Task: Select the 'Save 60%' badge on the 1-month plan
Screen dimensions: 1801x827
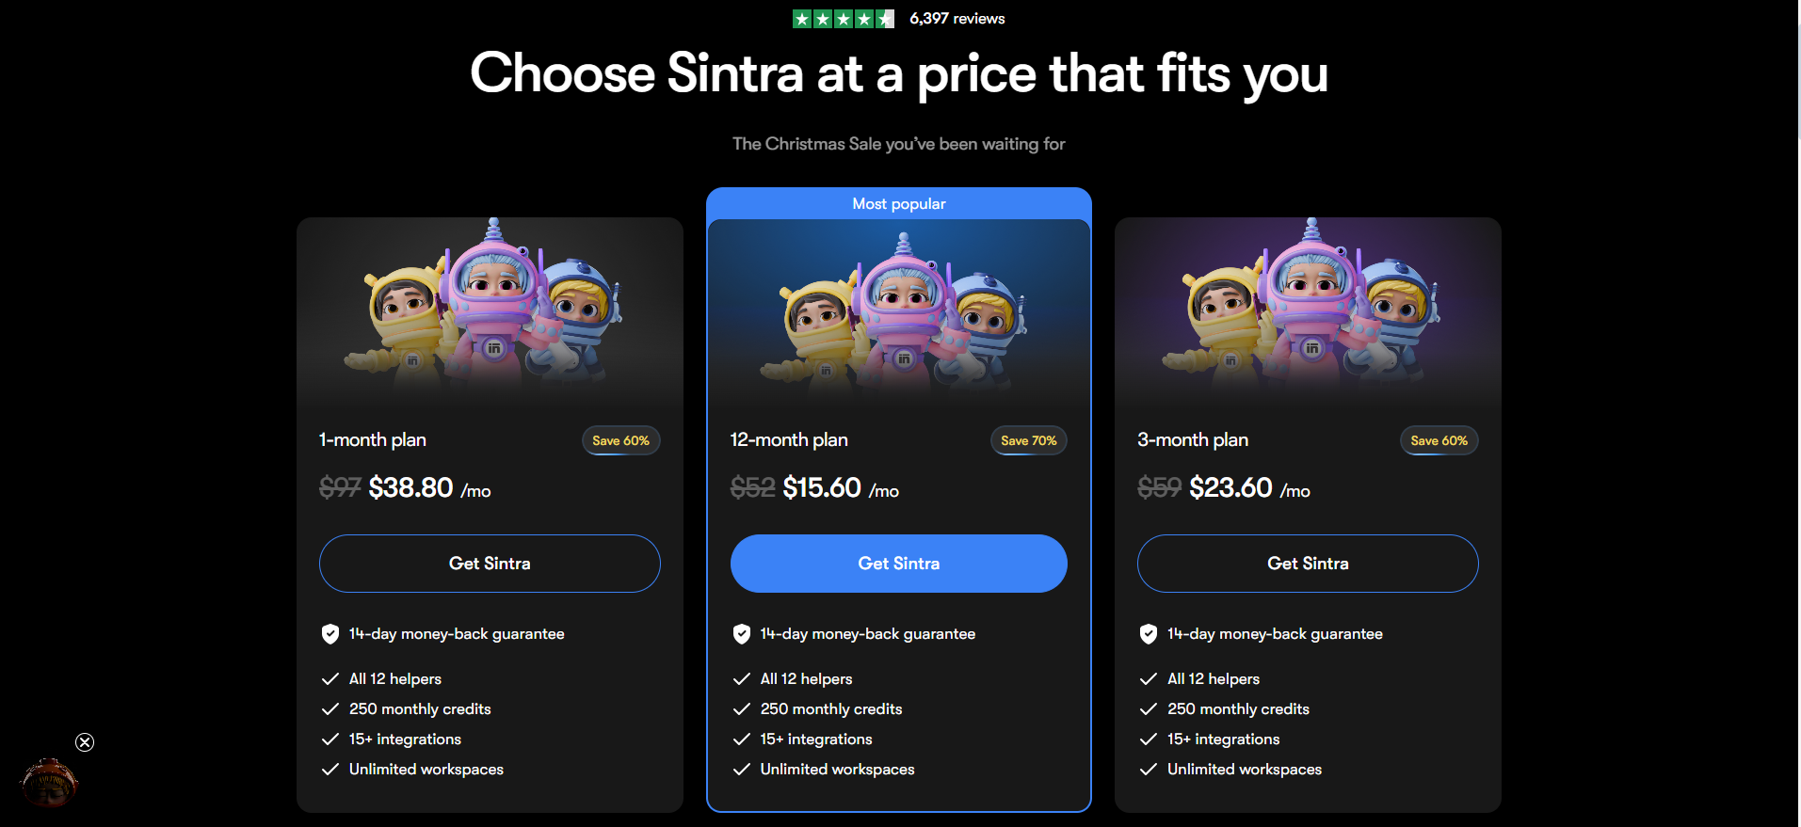Action: 620,440
